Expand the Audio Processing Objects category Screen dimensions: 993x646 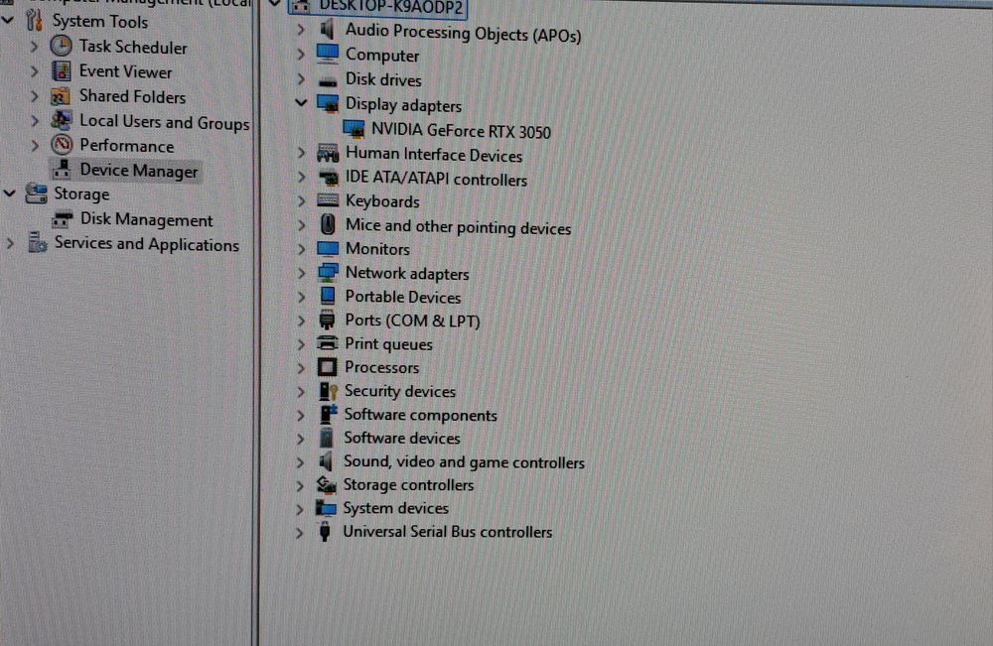(301, 30)
